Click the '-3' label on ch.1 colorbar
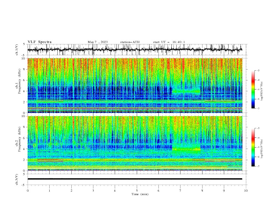277x214 pixels. [x=258, y=70]
